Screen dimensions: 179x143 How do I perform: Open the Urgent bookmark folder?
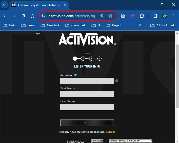tap(114, 25)
